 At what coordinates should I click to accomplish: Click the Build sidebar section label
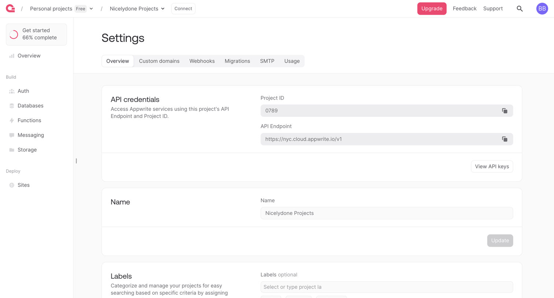11,77
